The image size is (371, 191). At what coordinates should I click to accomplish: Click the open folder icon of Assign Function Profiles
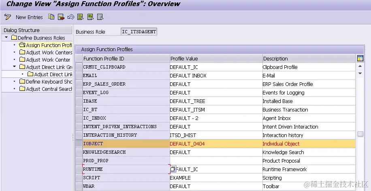pyautogui.click(x=22, y=45)
